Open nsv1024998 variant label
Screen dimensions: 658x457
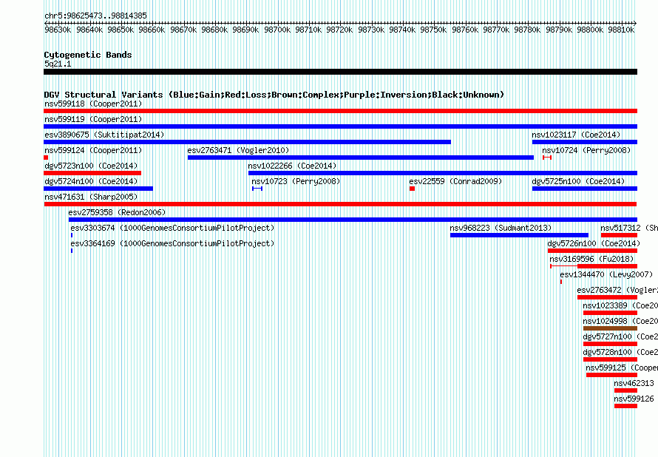tap(620, 321)
